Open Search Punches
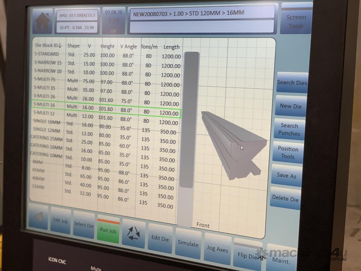This screenshot has width=361, height=271. 289,130
